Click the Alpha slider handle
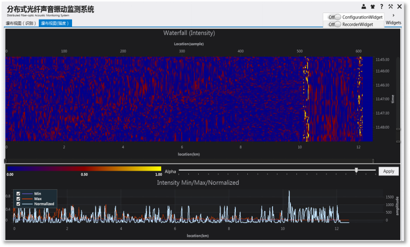The image size is (410, 247). point(356,170)
